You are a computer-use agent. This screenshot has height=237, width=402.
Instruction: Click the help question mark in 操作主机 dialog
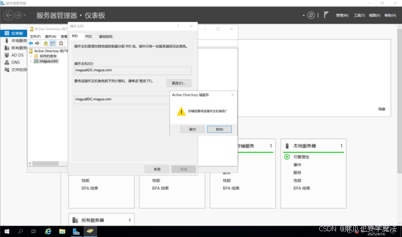point(178,26)
